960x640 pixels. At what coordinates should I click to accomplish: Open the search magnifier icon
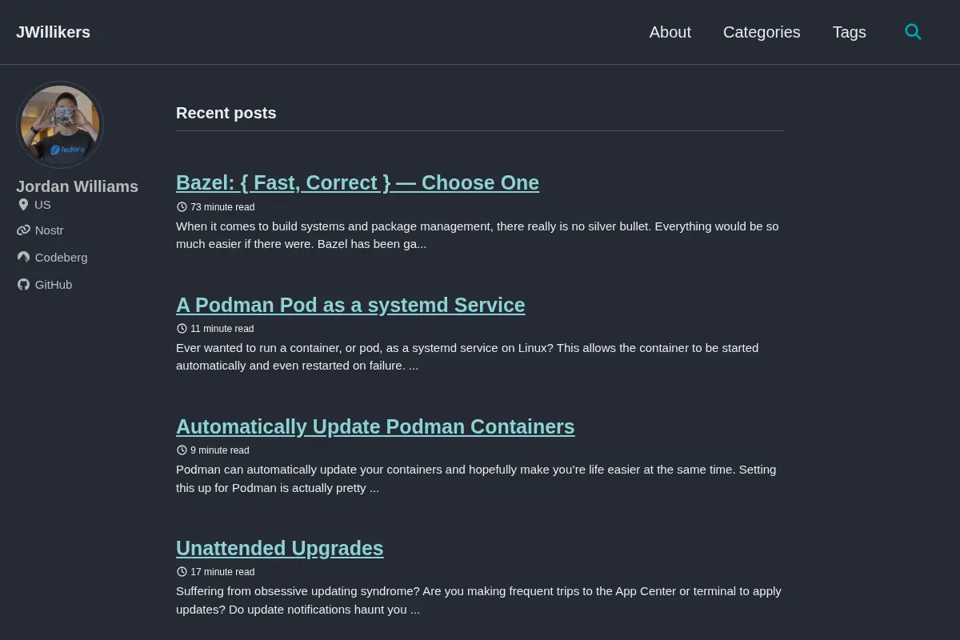913,32
